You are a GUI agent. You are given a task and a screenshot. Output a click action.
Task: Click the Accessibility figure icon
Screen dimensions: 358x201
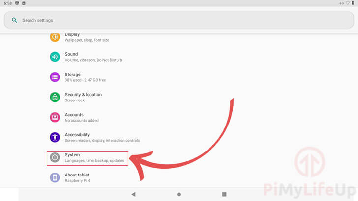[x=55, y=137]
